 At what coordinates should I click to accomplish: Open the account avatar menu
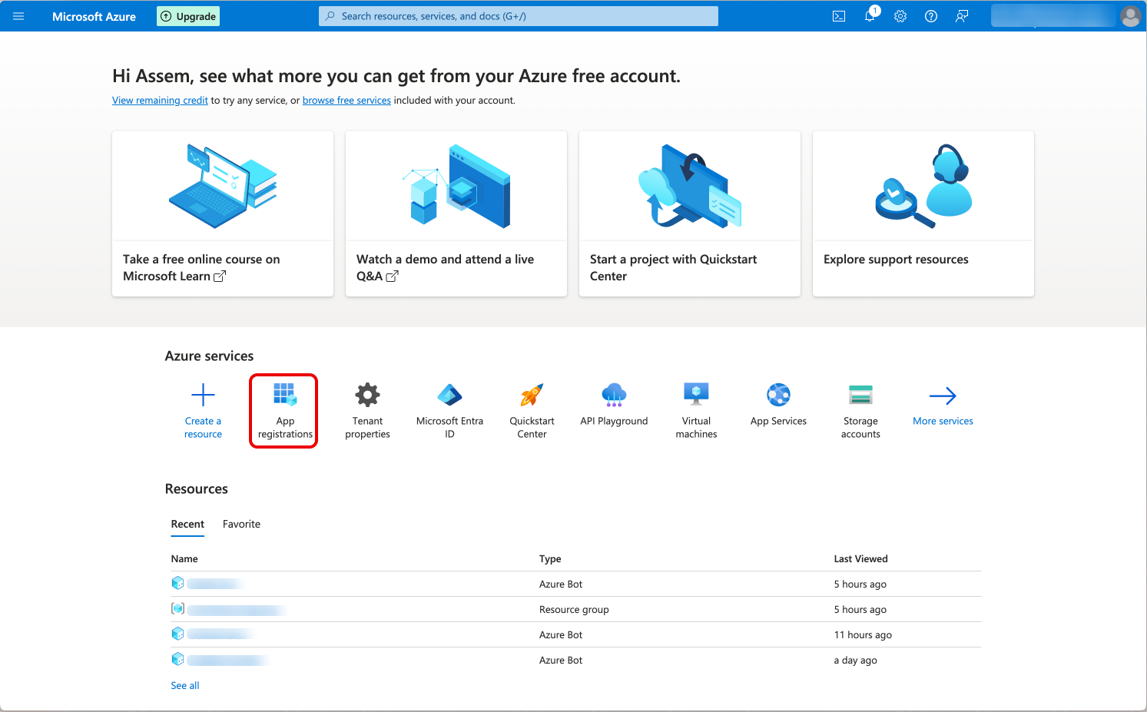coord(1131,16)
